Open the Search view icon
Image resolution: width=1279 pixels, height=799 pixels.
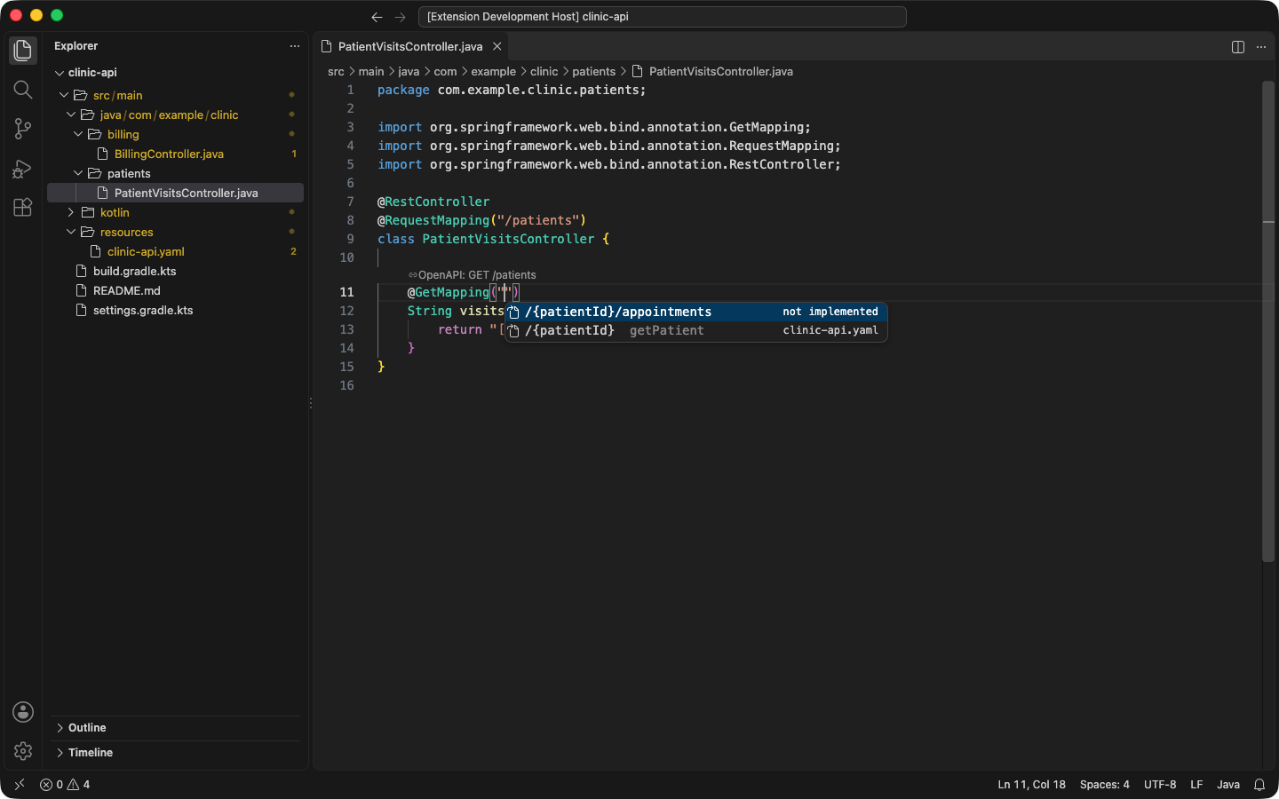coord(23,90)
